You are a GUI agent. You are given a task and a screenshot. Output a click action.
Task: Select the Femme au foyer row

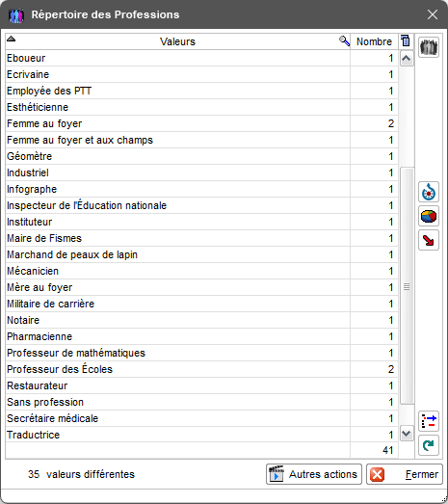click(201, 123)
